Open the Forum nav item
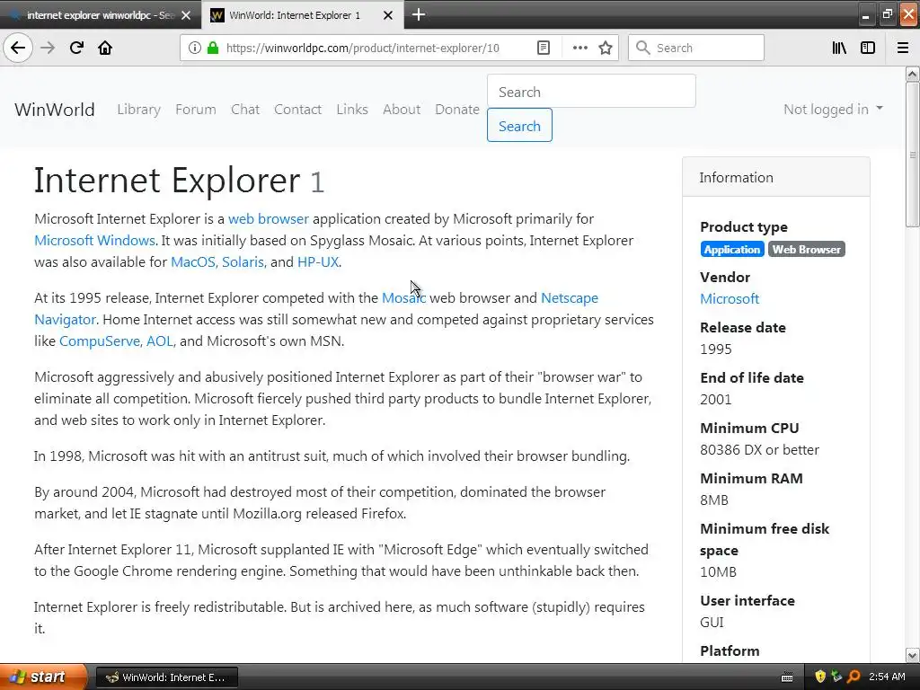 click(x=195, y=109)
